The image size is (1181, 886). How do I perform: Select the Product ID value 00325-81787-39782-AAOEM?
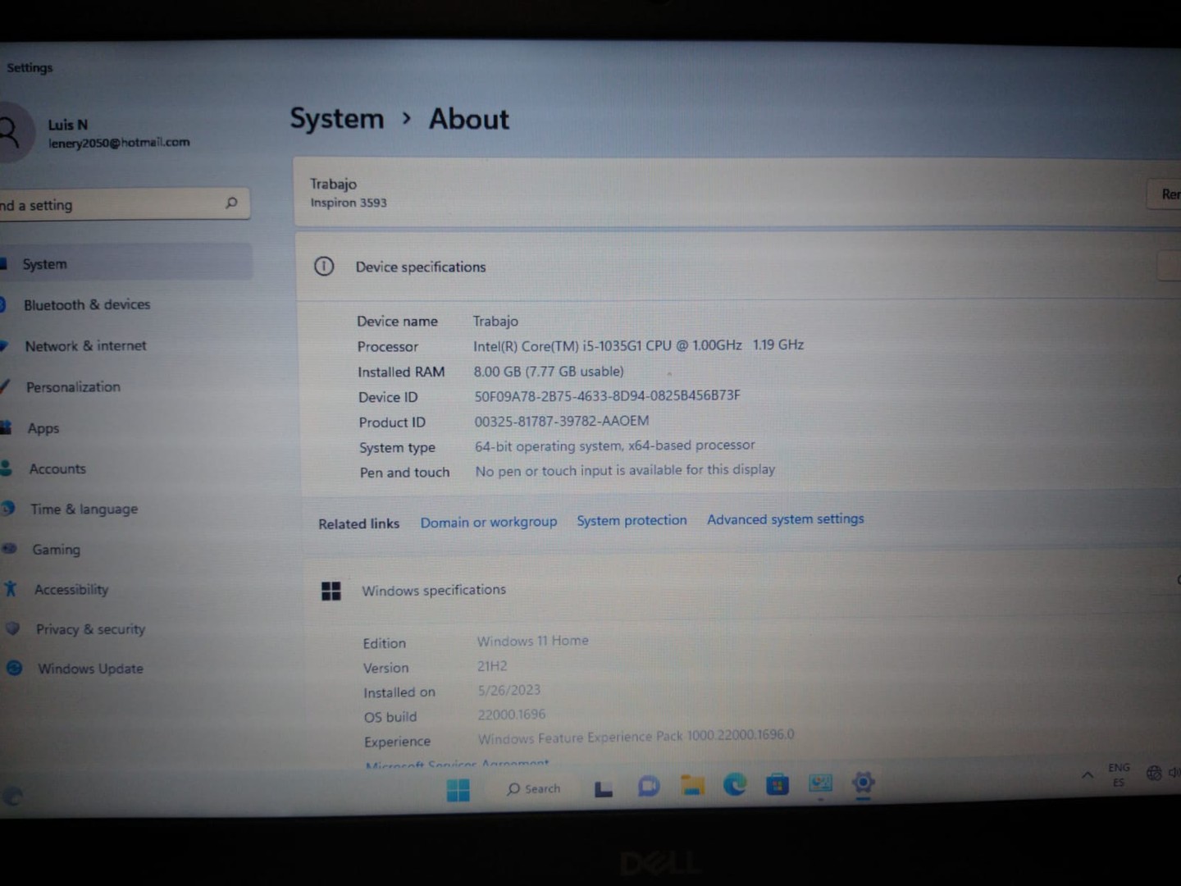click(562, 421)
